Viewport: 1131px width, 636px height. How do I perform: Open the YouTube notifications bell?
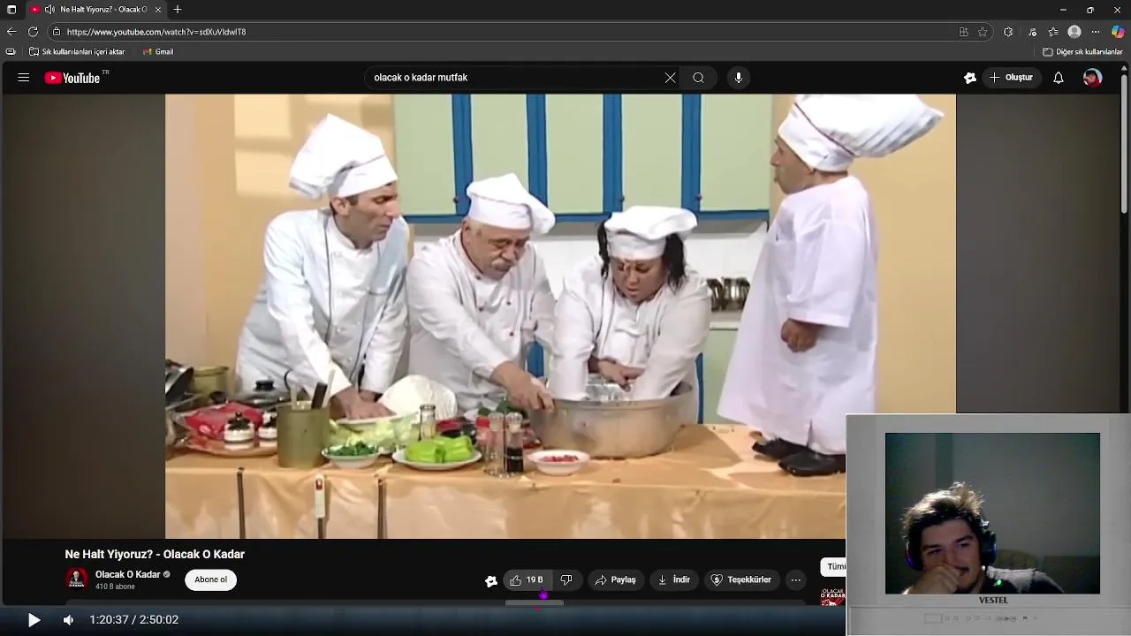pos(1058,78)
